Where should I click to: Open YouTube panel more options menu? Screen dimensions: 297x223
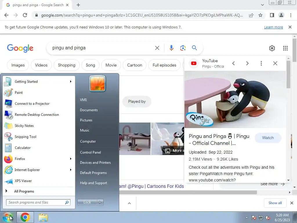(261, 63)
